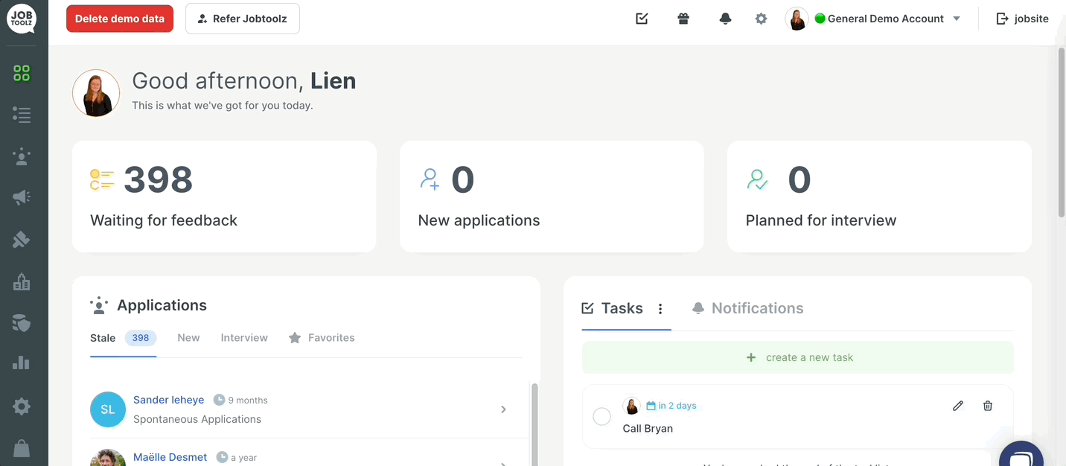
Task: Mark the Call Bryan task as complete
Action: click(x=601, y=417)
